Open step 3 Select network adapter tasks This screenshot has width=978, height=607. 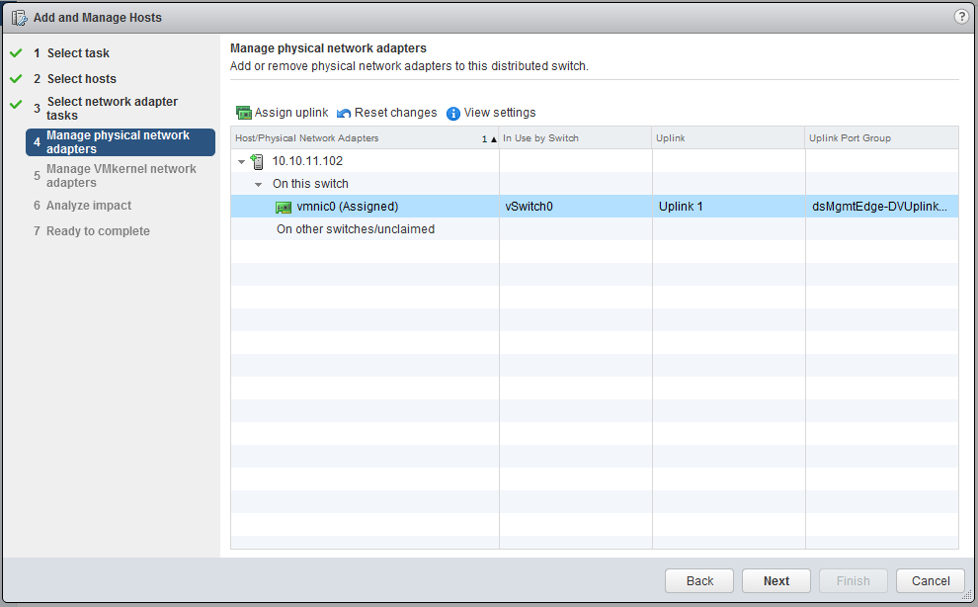[x=112, y=109]
